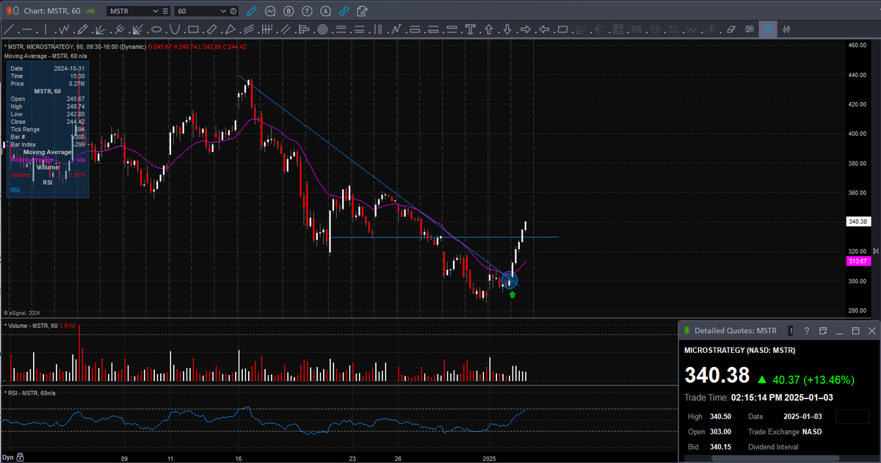Select the rectangle drawing tool

(193, 29)
